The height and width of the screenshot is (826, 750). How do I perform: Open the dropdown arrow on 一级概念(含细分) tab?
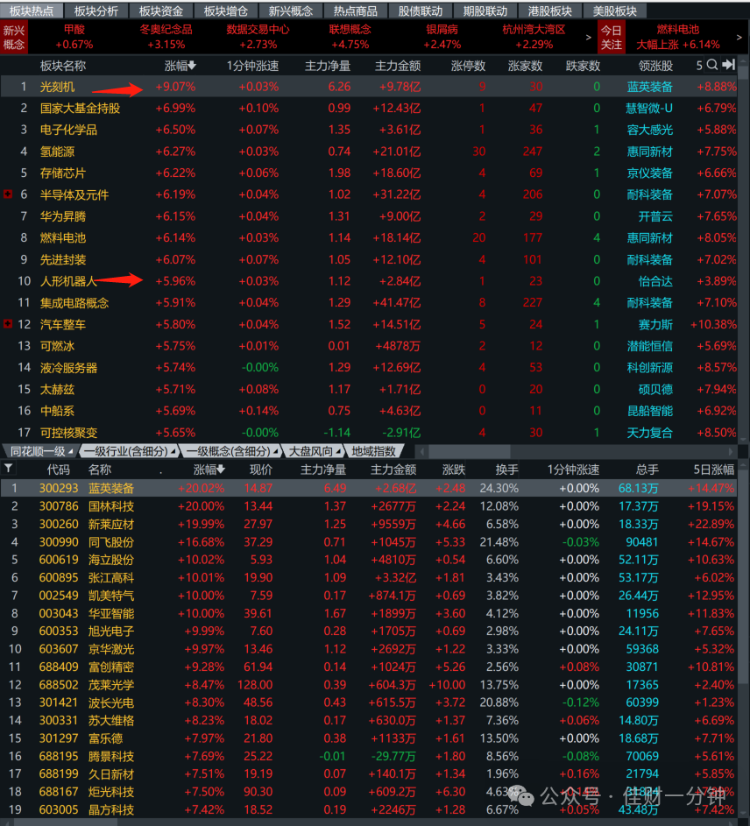275,452
